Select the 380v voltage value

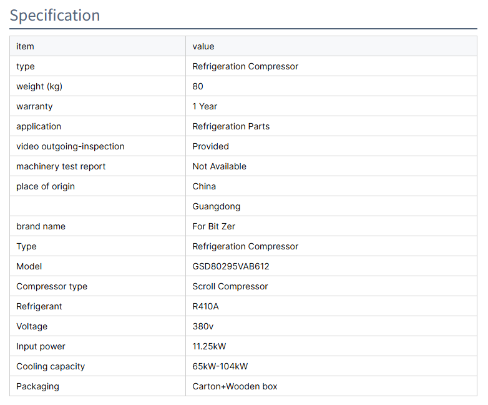tap(203, 326)
